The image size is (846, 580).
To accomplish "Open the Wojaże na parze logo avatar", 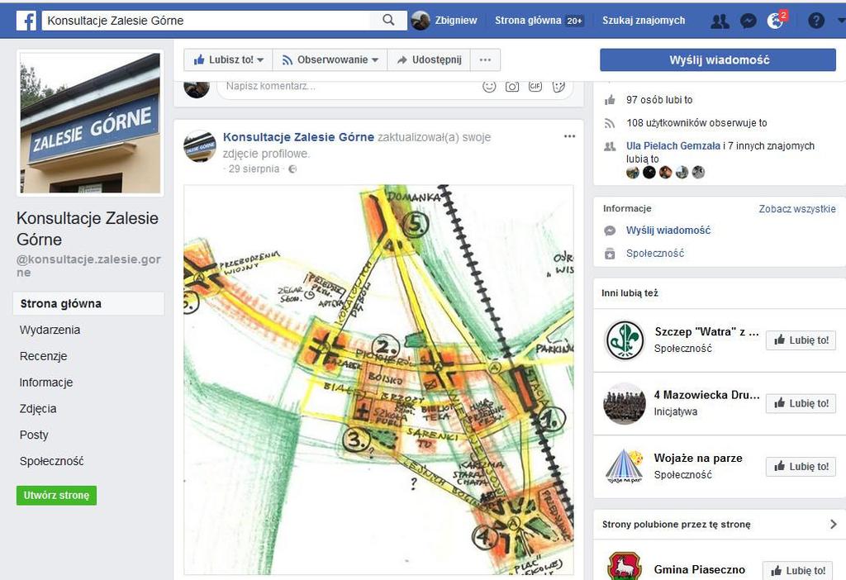I will (625, 467).
